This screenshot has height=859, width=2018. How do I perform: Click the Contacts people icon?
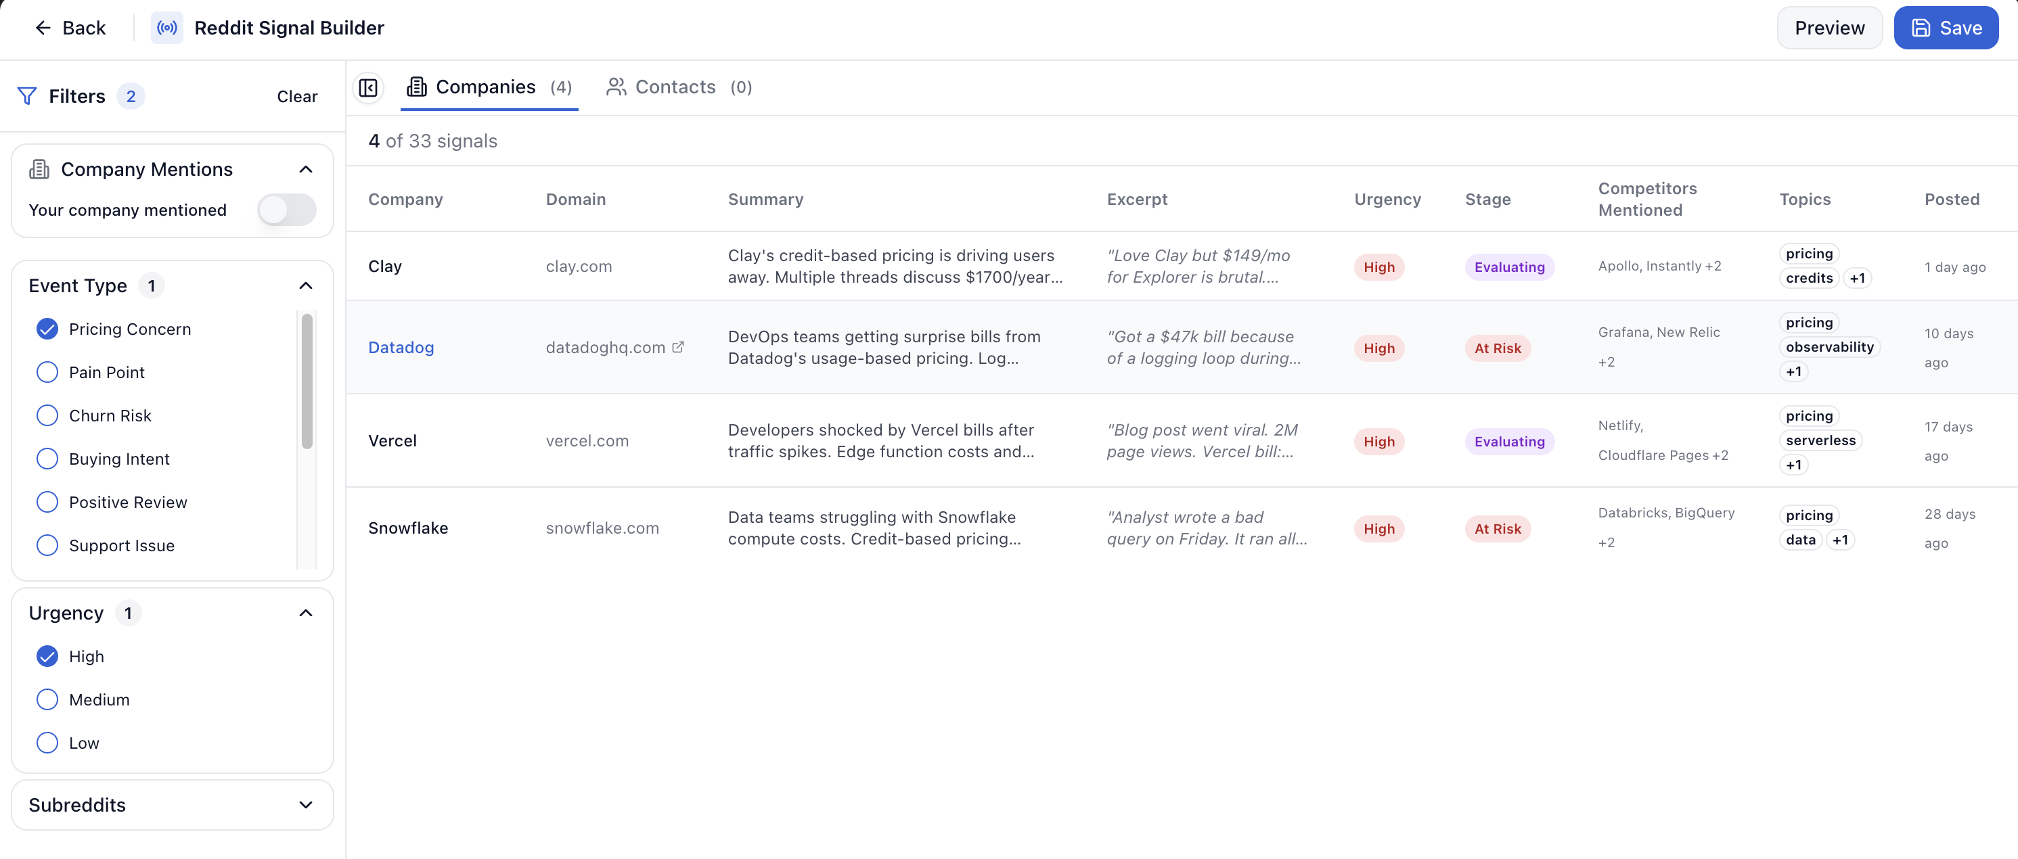pos(616,87)
